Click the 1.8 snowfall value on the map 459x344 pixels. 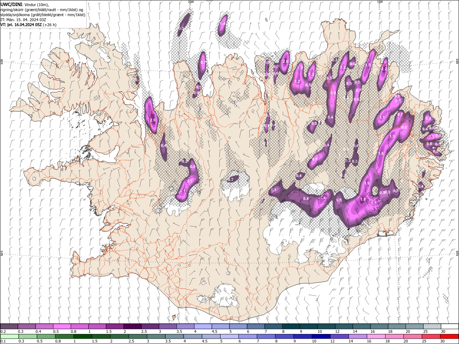(x=363, y=199)
